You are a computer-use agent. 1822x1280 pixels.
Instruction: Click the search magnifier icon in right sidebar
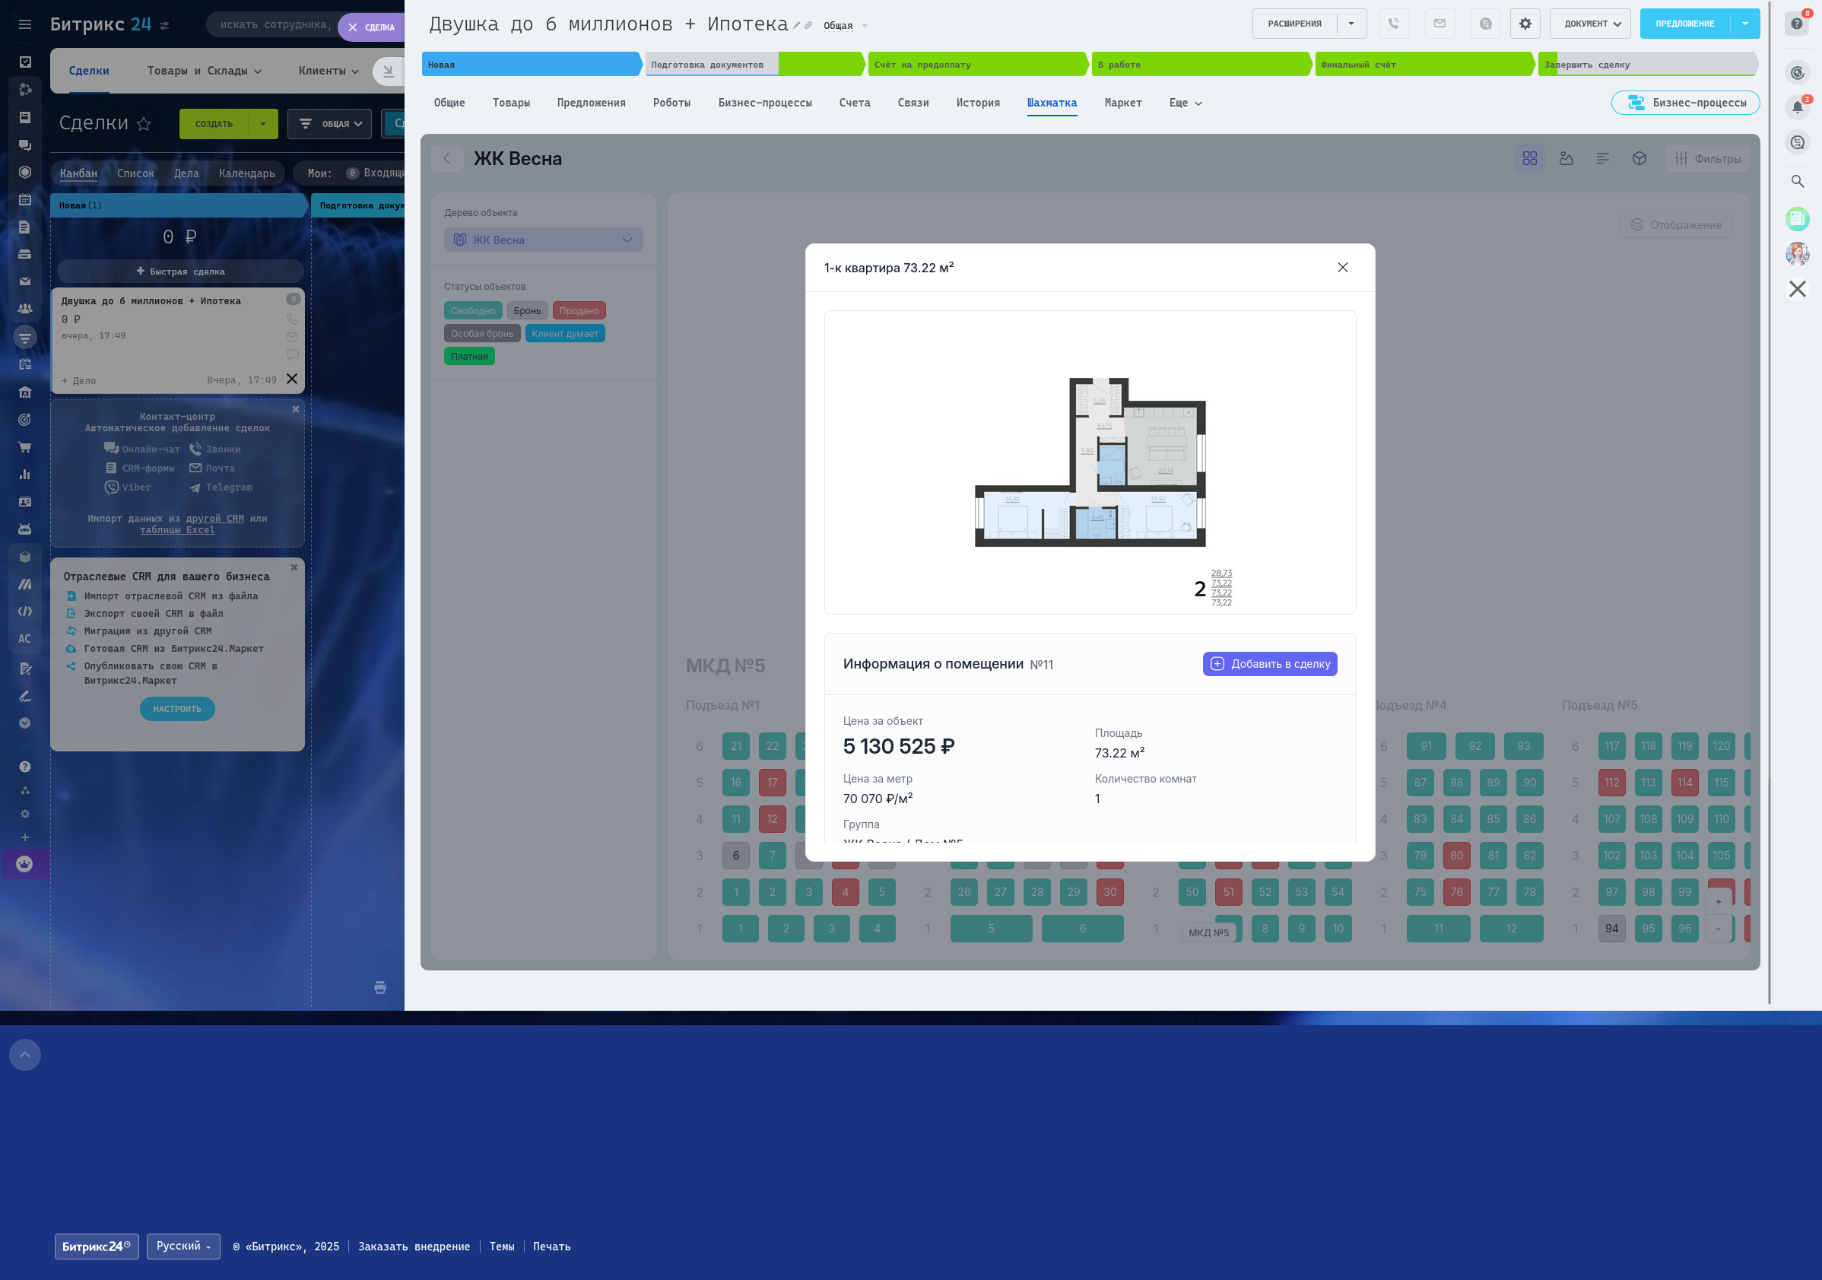tap(1797, 182)
